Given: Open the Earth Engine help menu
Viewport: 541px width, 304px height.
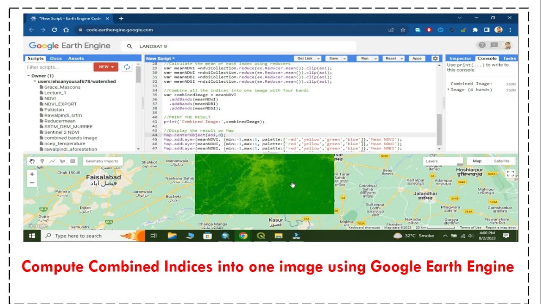Looking at the screenshot, I should tap(482, 45).
